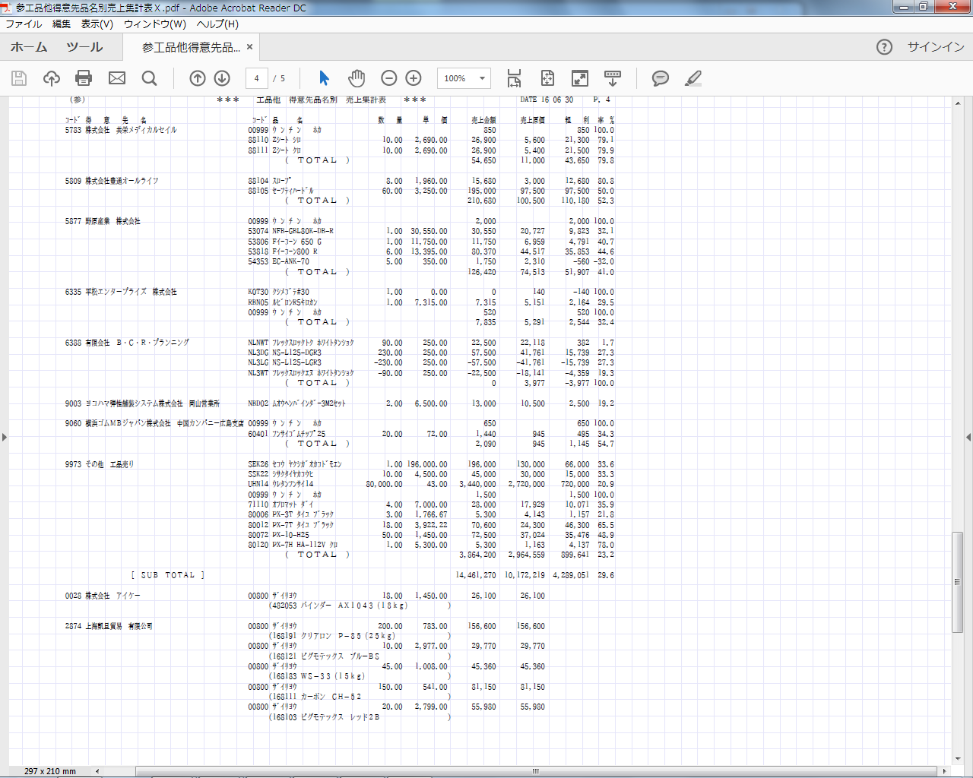Open the 100% zoom level dropdown
The height and width of the screenshot is (778, 973).
482,78
